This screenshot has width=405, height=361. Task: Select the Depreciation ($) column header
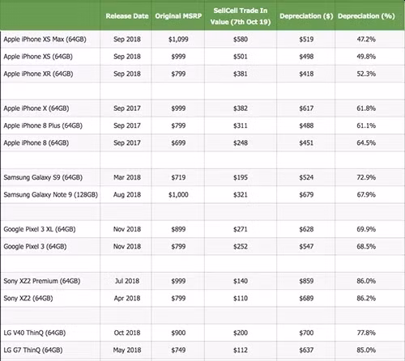click(x=306, y=16)
